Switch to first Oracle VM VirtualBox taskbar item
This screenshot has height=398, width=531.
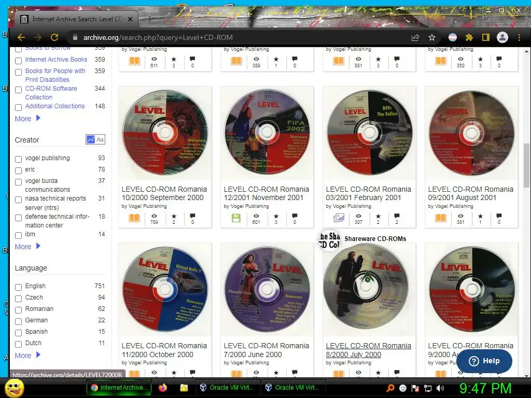[x=227, y=388]
